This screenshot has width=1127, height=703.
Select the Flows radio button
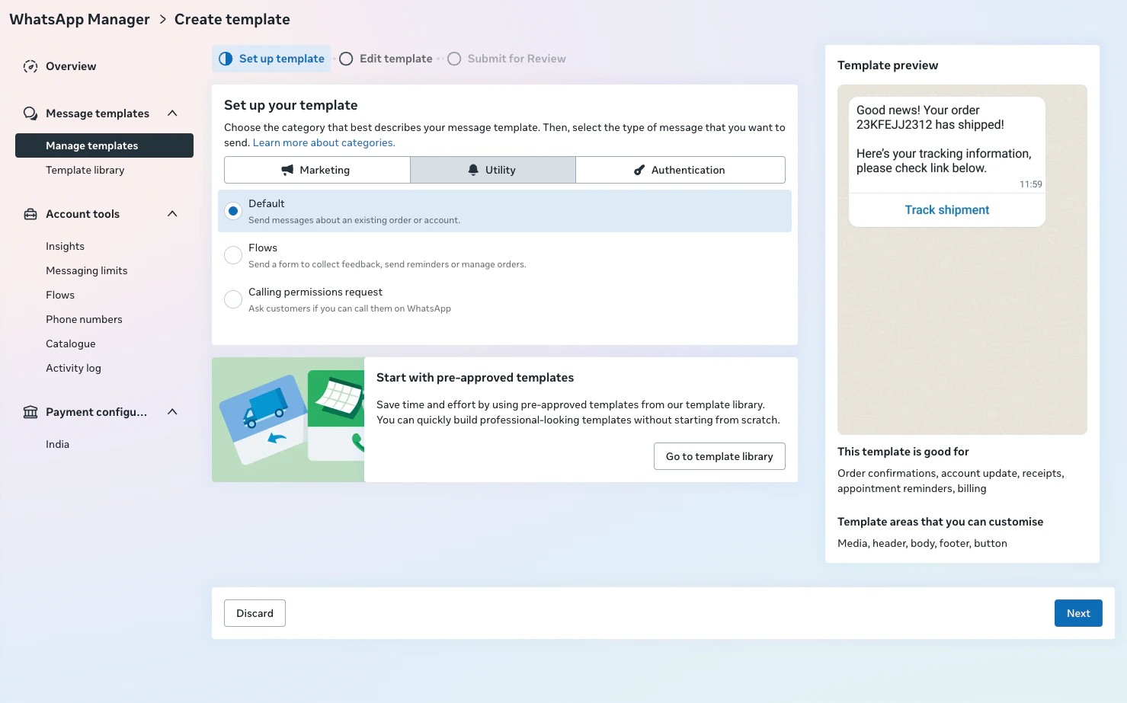point(233,255)
